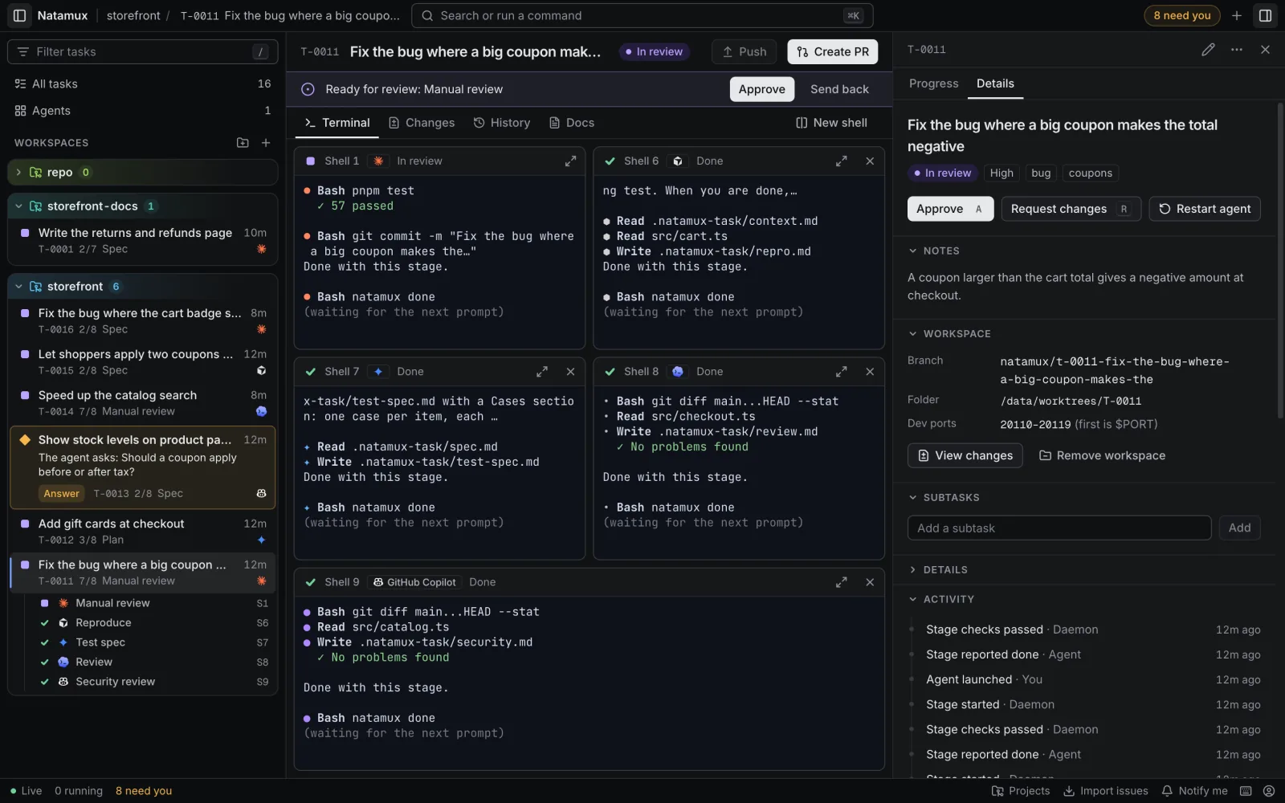Toggle the right panel layout icon
Viewport: 1285px width, 803px height.
[1265, 15]
